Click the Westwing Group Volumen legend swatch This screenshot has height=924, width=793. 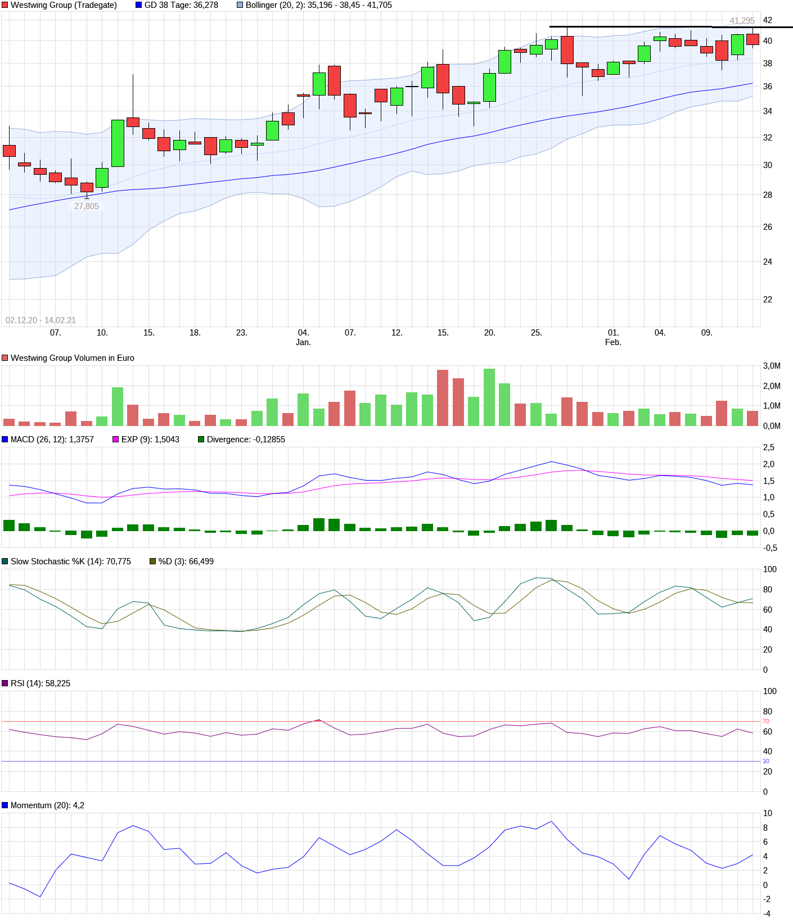[x=5, y=358]
